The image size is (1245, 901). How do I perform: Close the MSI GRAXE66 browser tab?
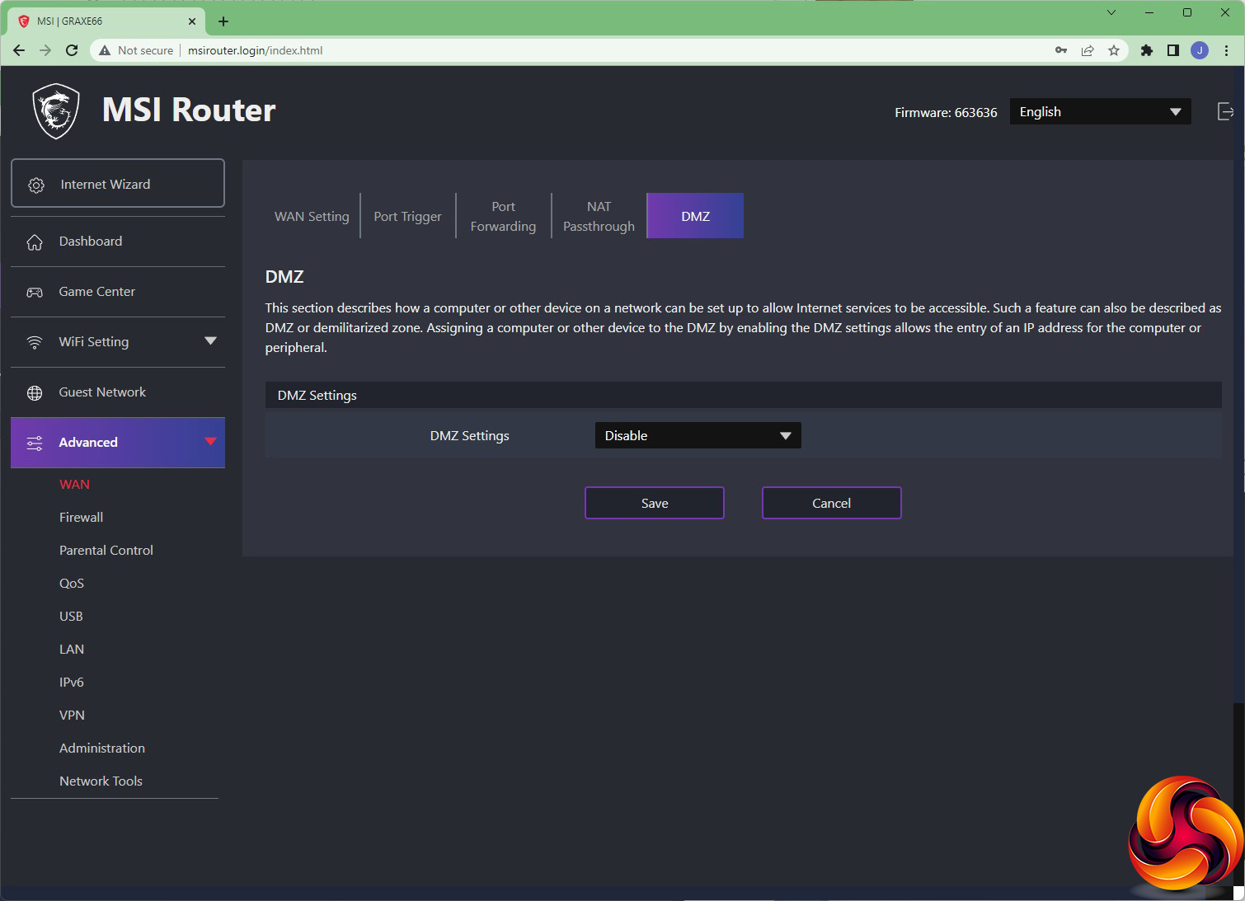coord(192,21)
